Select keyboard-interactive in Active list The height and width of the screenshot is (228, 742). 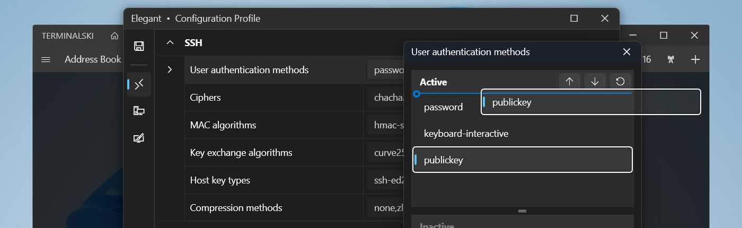pos(522,134)
